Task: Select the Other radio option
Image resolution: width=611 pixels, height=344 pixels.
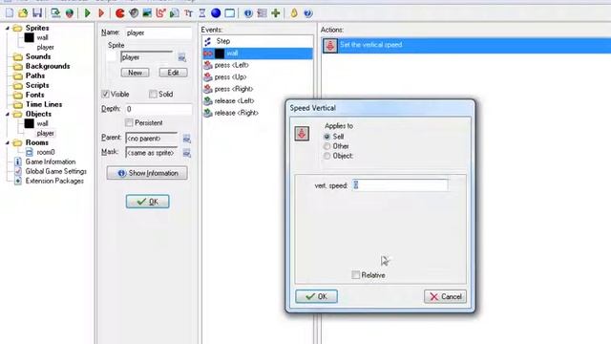Action: [327, 146]
